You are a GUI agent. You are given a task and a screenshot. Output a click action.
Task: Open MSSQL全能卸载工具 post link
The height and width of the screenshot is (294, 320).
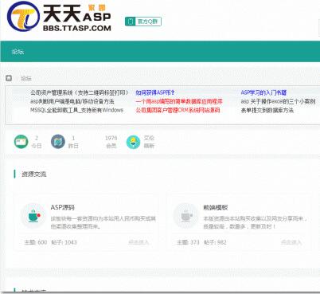(x=76, y=110)
